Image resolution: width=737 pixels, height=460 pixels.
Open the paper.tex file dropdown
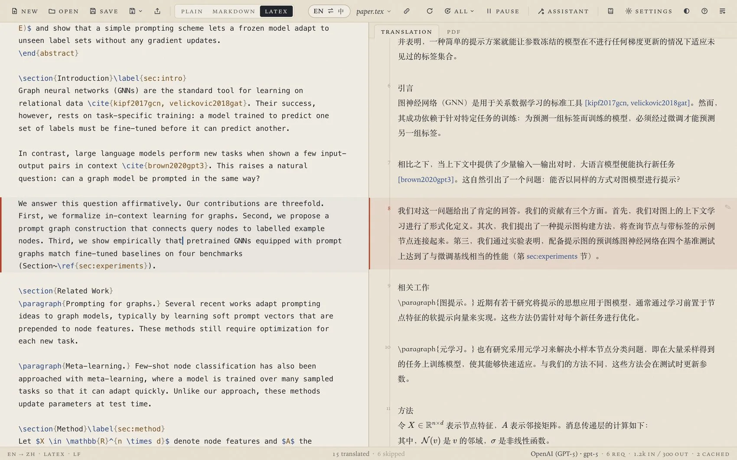pos(374,11)
